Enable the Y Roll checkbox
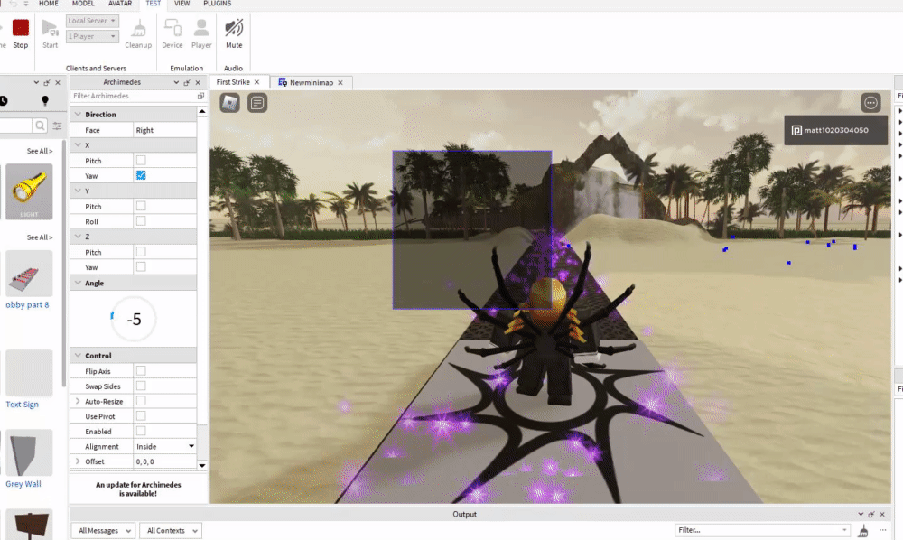This screenshot has height=540, width=903. pos(141,220)
